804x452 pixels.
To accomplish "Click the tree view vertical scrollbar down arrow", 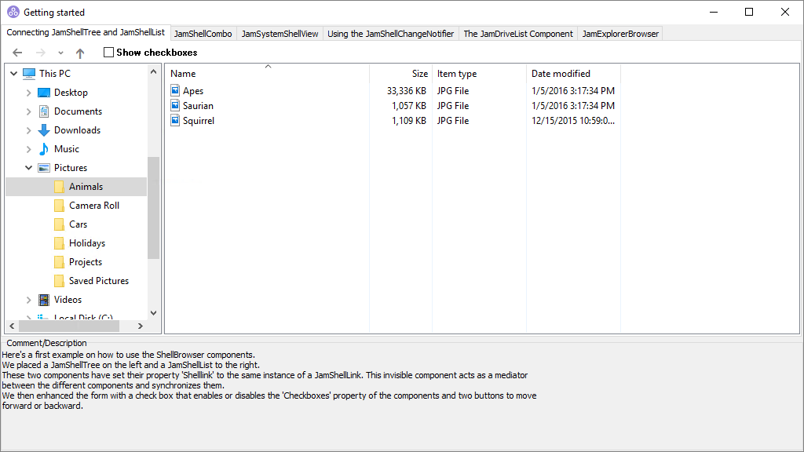I will pyautogui.click(x=153, y=312).
